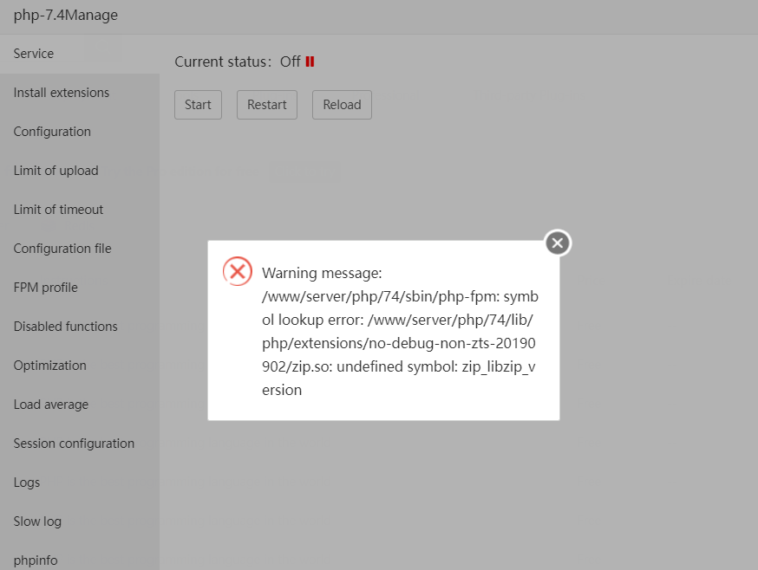Reload the PHP service
The width and height of the screenshot is (758, 570).
pyautogui.click(x=342, y=105)
